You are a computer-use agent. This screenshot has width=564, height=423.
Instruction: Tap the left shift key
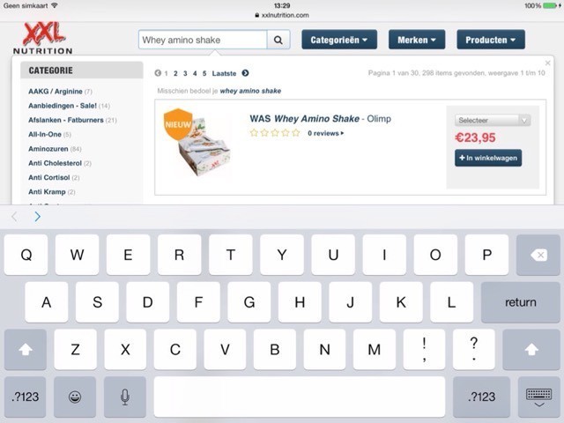[26, 349]
